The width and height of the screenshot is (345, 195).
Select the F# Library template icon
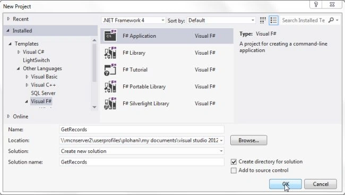110,53
